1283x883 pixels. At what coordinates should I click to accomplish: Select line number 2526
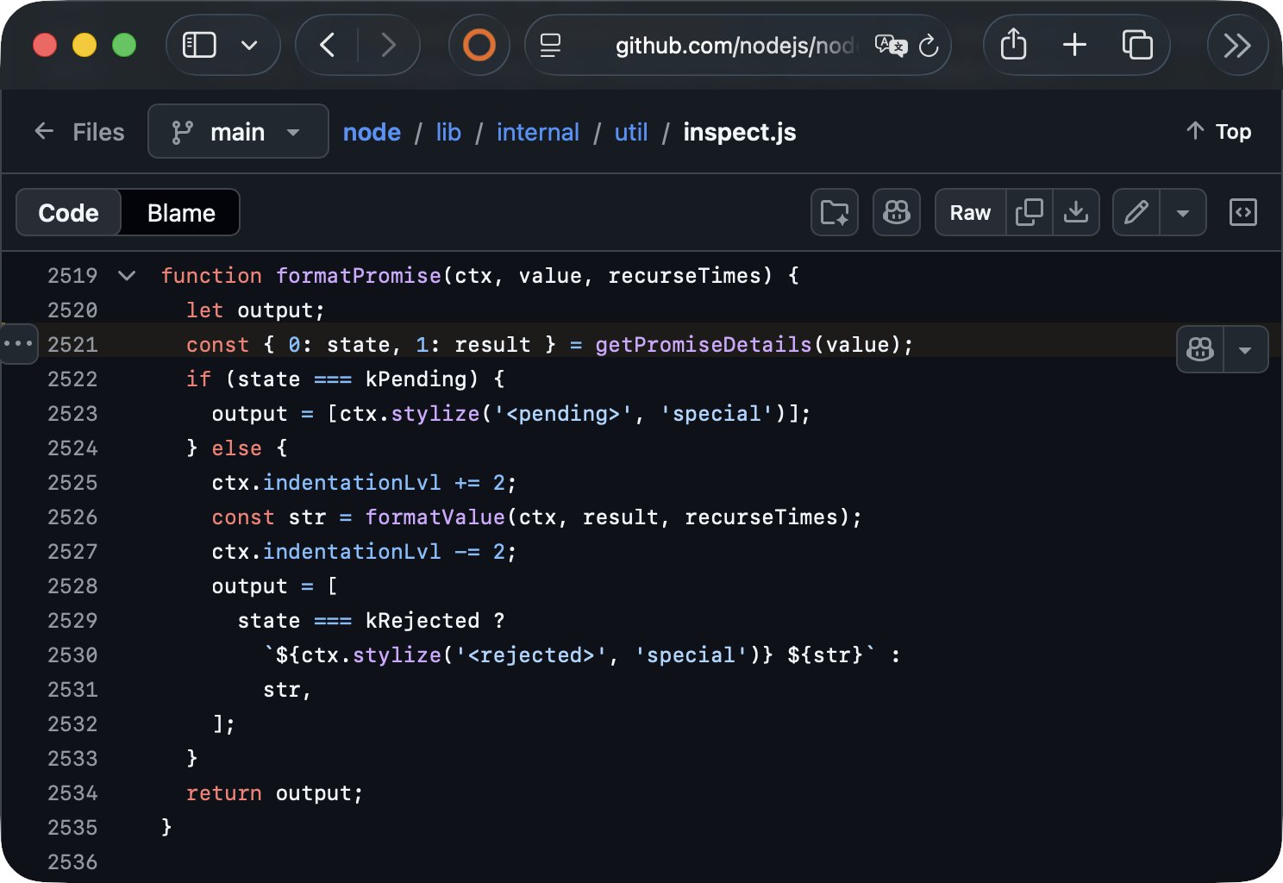point(72,517)
